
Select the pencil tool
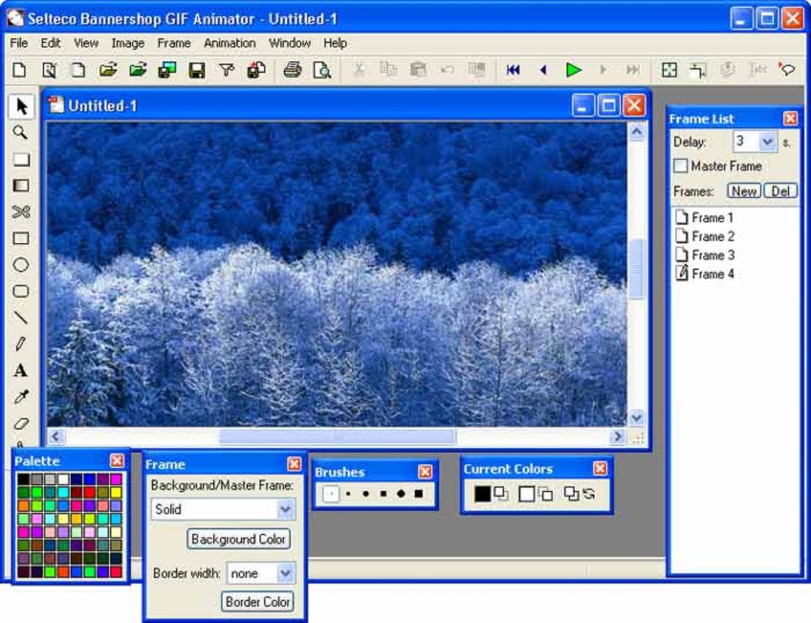(21, 344)
